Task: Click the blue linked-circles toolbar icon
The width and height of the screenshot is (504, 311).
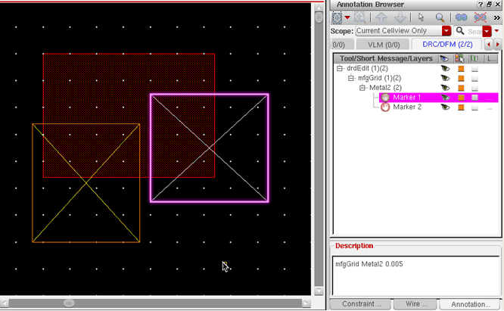Action: pos(460,17)
